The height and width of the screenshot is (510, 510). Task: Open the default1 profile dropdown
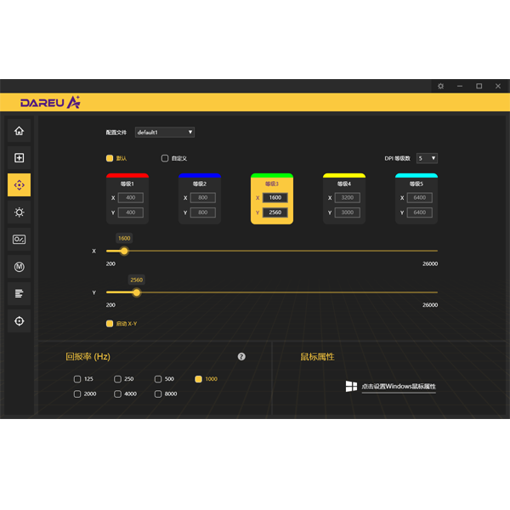[164, 133]
